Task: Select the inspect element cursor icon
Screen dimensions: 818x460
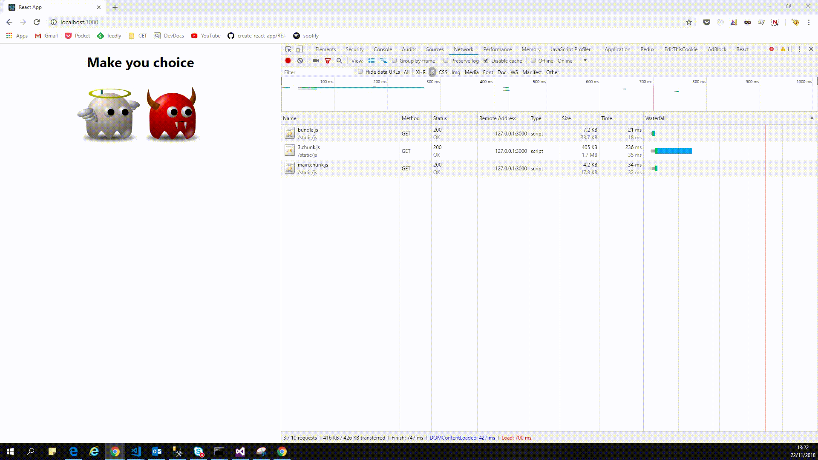Action: point(288,49)
